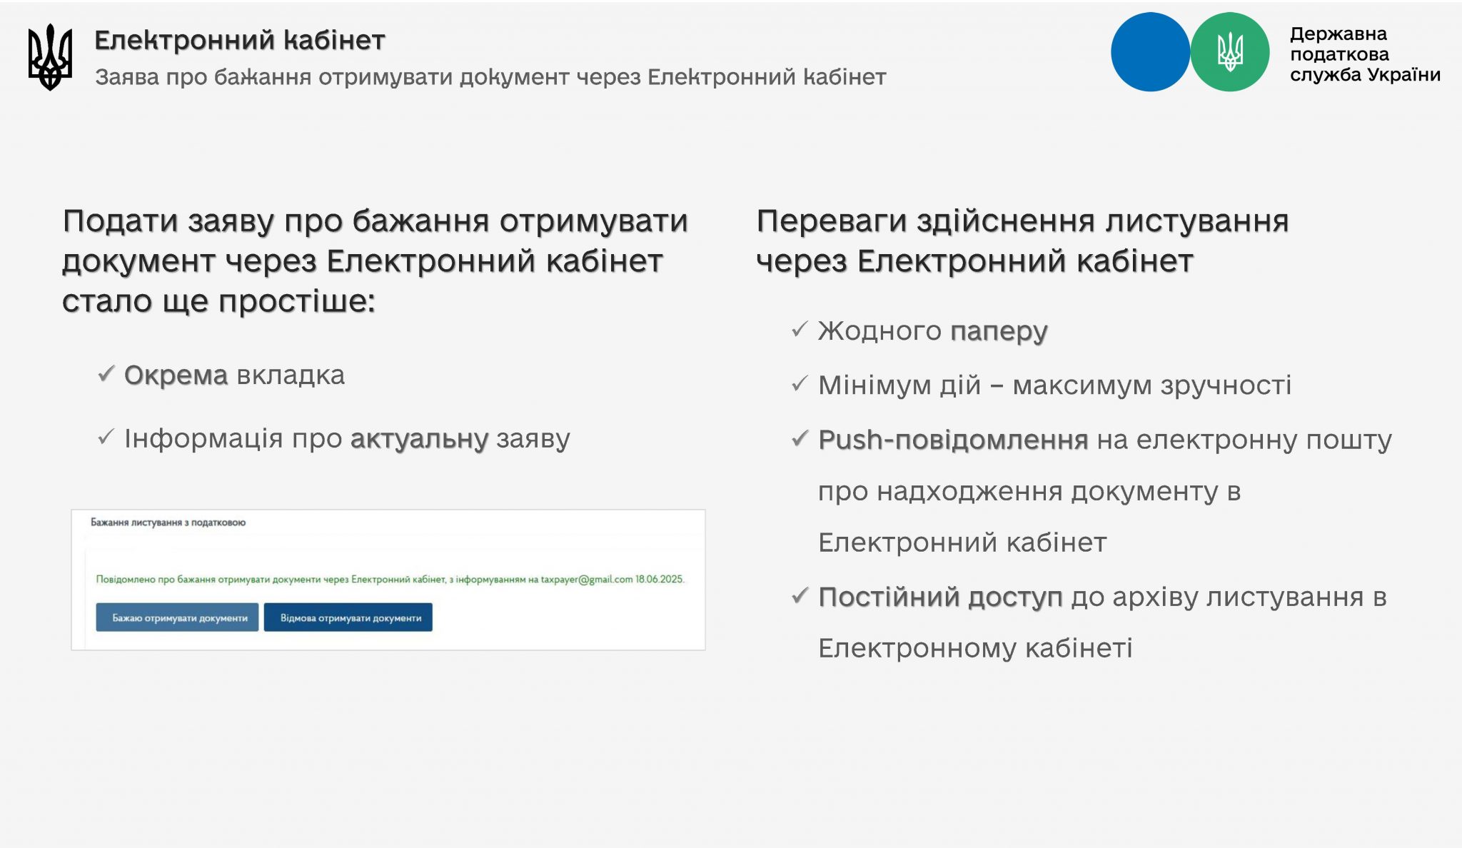Click the green notification message text
1462x848 pixels.
click(x=390, y=579)
